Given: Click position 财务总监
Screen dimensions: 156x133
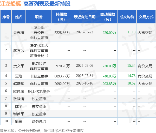Looking at the screenshot, I should coord(39,122).
